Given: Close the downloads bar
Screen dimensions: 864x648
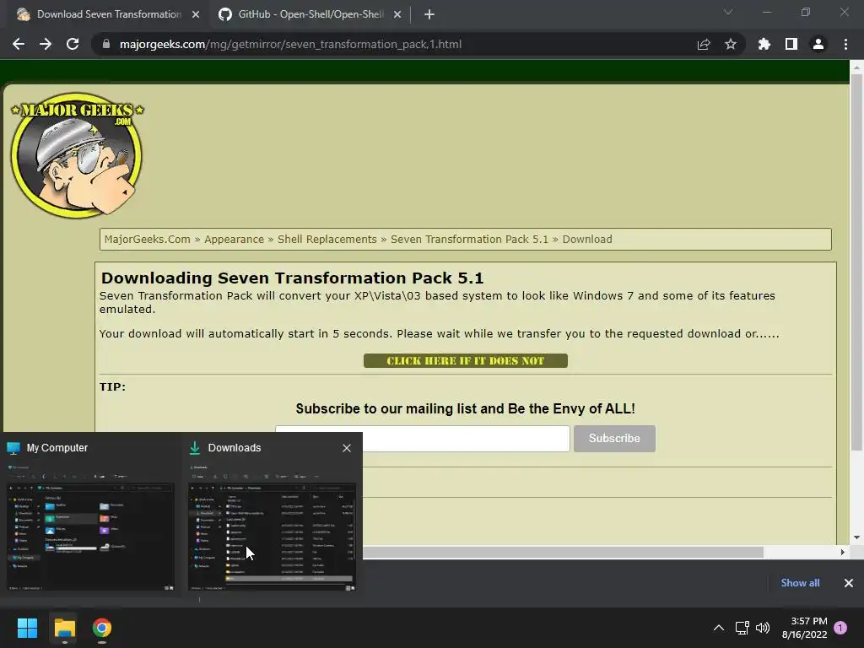Looking at the screenshot, I should (849, 583).
